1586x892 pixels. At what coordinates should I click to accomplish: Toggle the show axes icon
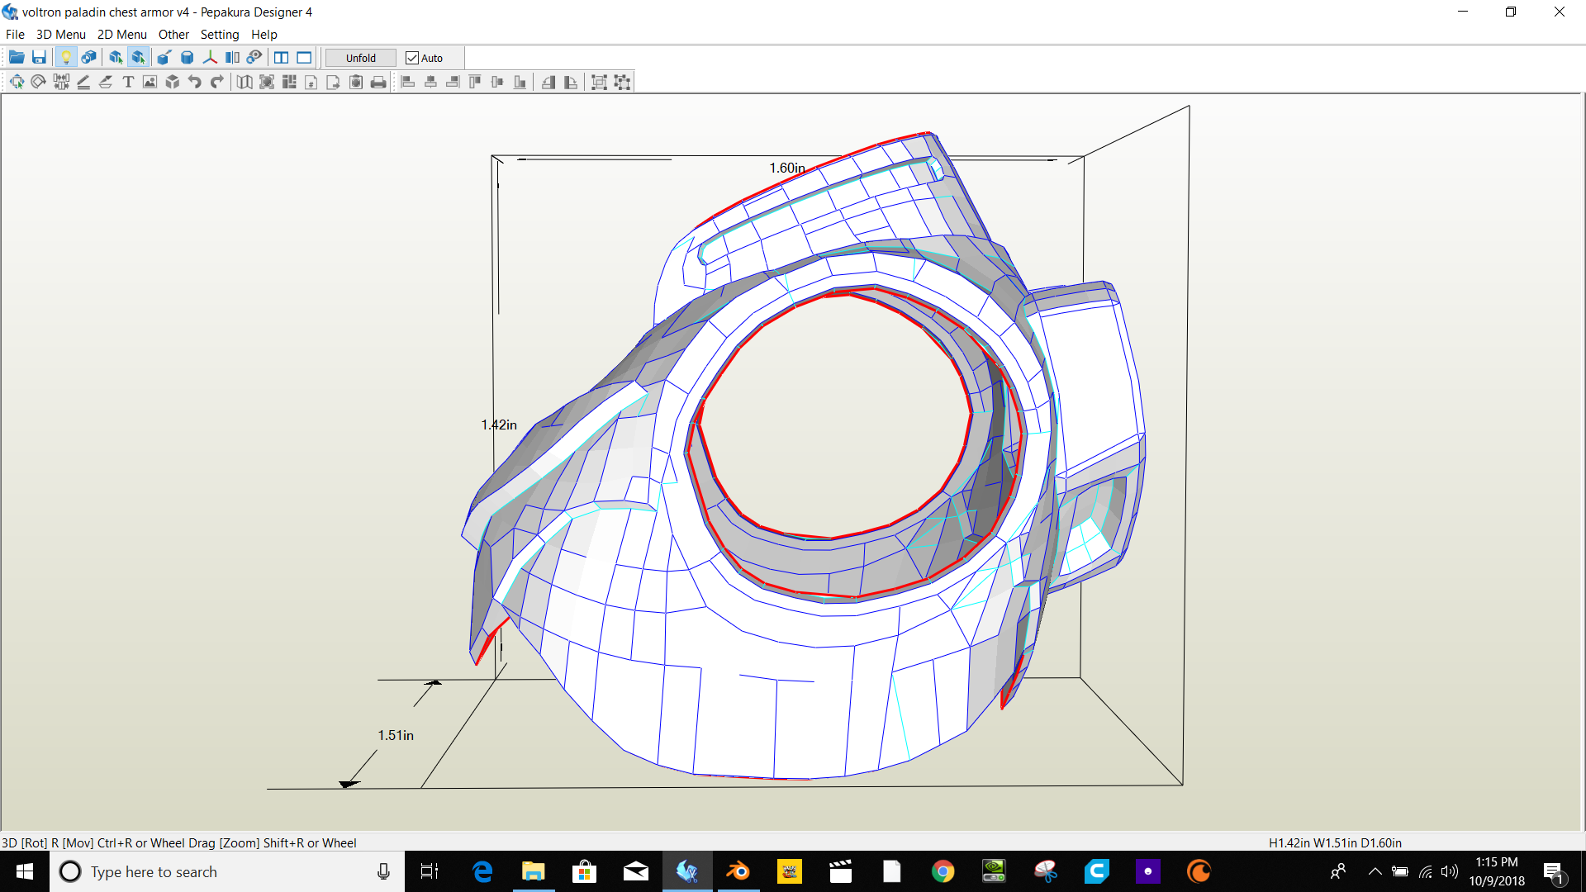[x=210, y=58]
